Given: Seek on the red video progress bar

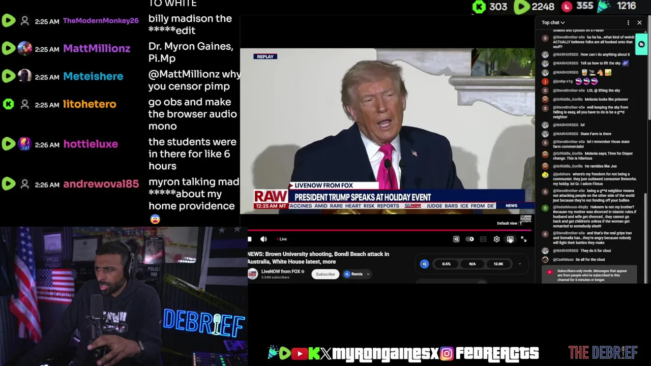Looking at the screenshot, I should (389, 230).
